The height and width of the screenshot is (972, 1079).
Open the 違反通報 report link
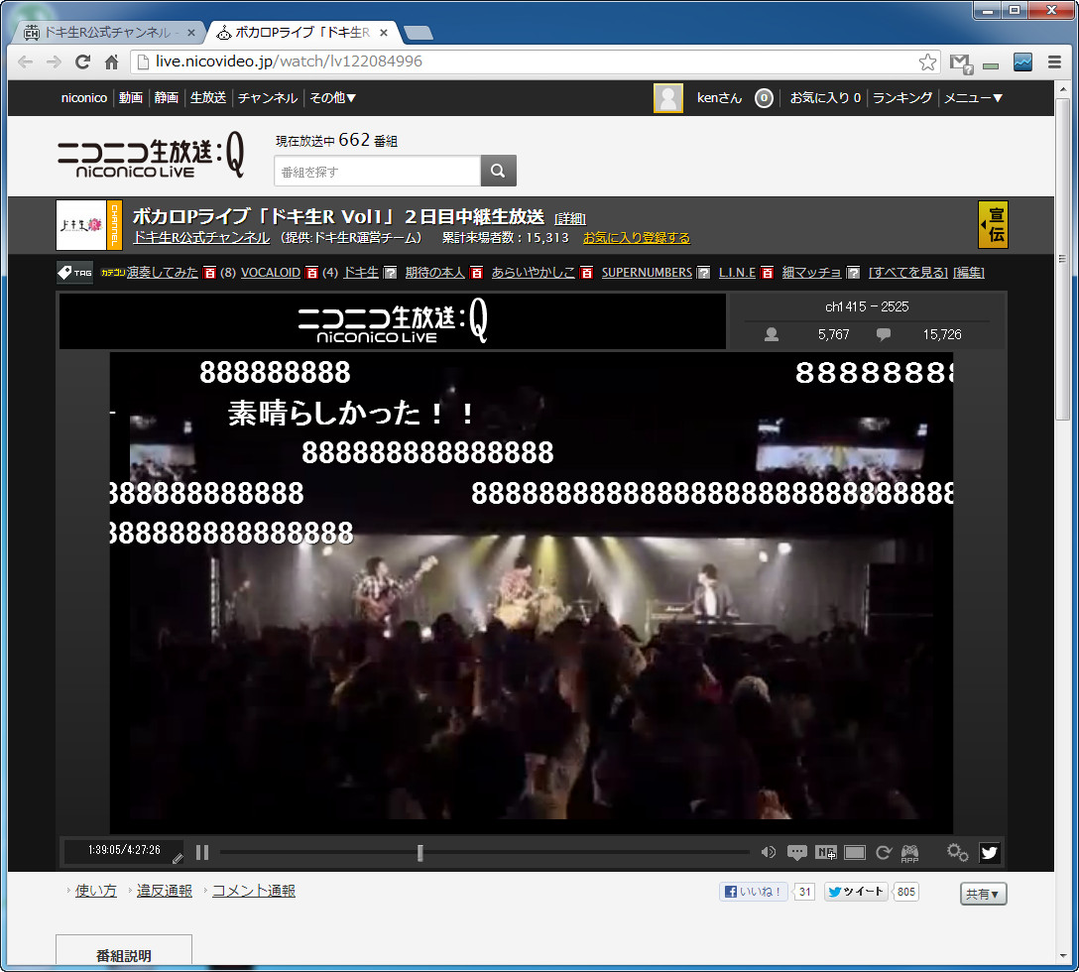coord(165,891)
